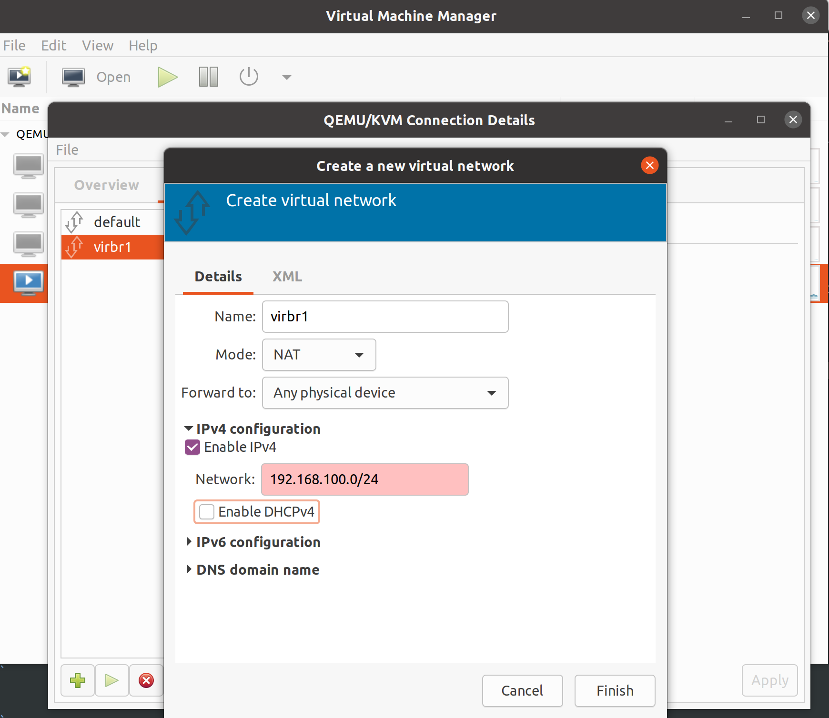Select the default network in list
Image resolution: width=829 pixels, height=718 pixels.
(x=113, y=222)
